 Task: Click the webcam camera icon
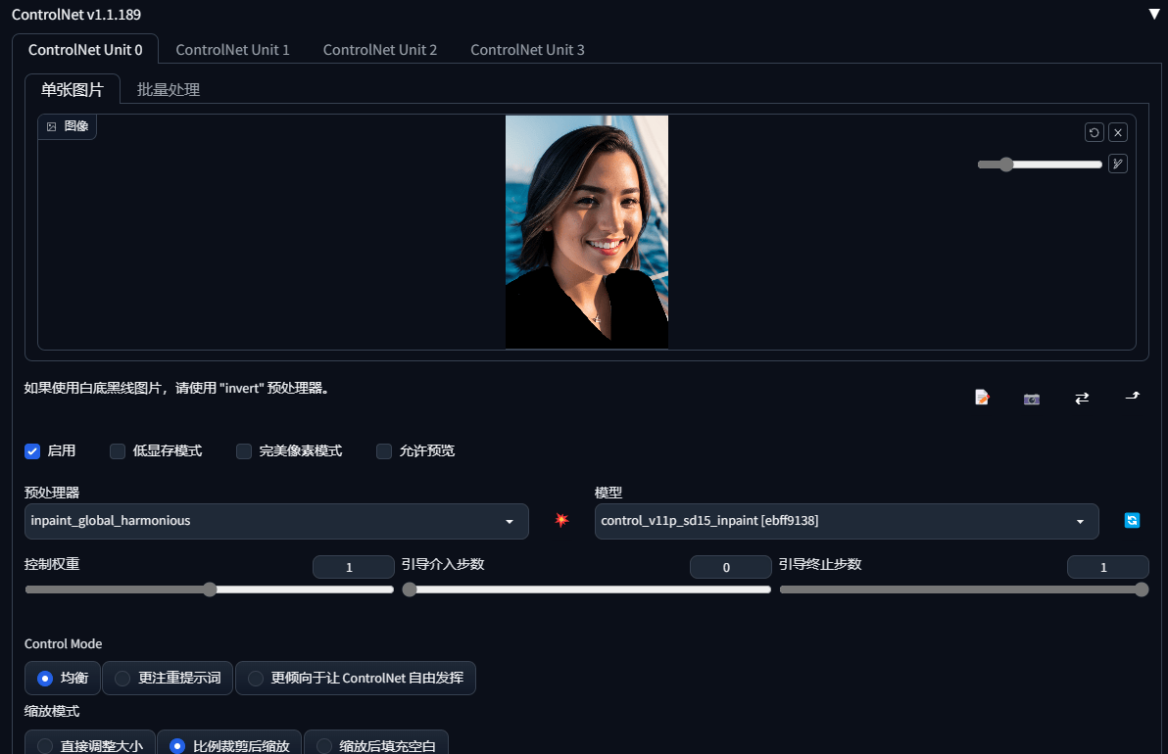1031,399
